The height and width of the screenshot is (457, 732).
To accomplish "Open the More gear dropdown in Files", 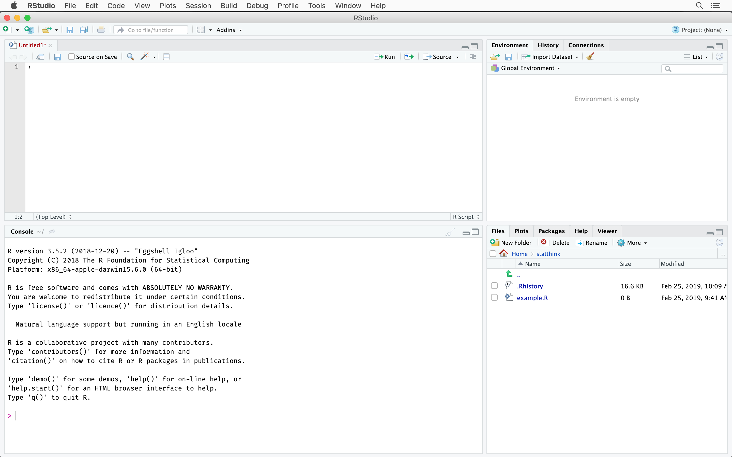I will point(632,243).
